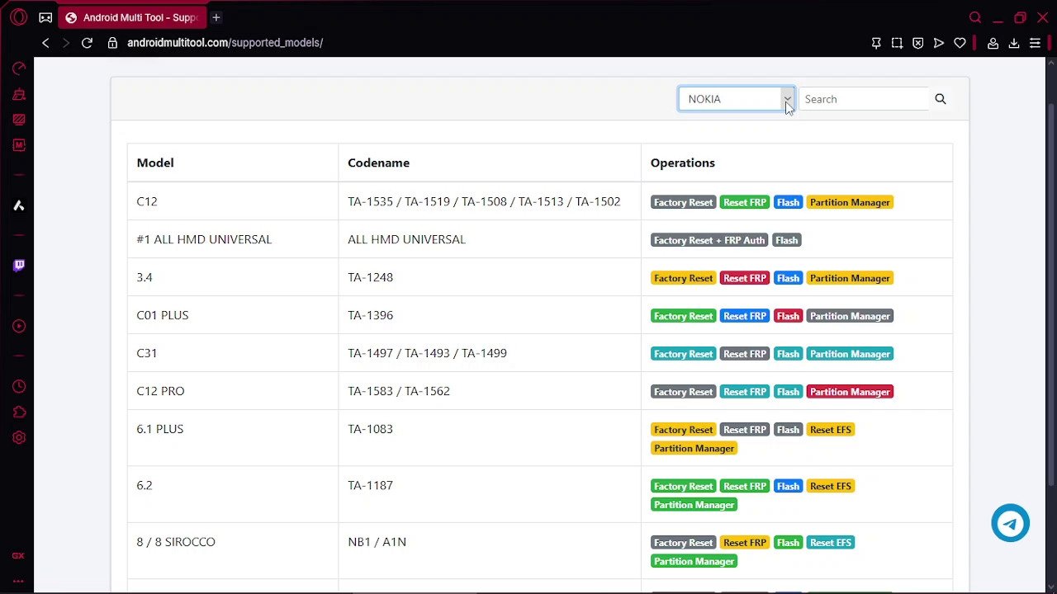Select codename NB1 / A1N
The width and height of the screenshot is (1057, 594).
377,542
